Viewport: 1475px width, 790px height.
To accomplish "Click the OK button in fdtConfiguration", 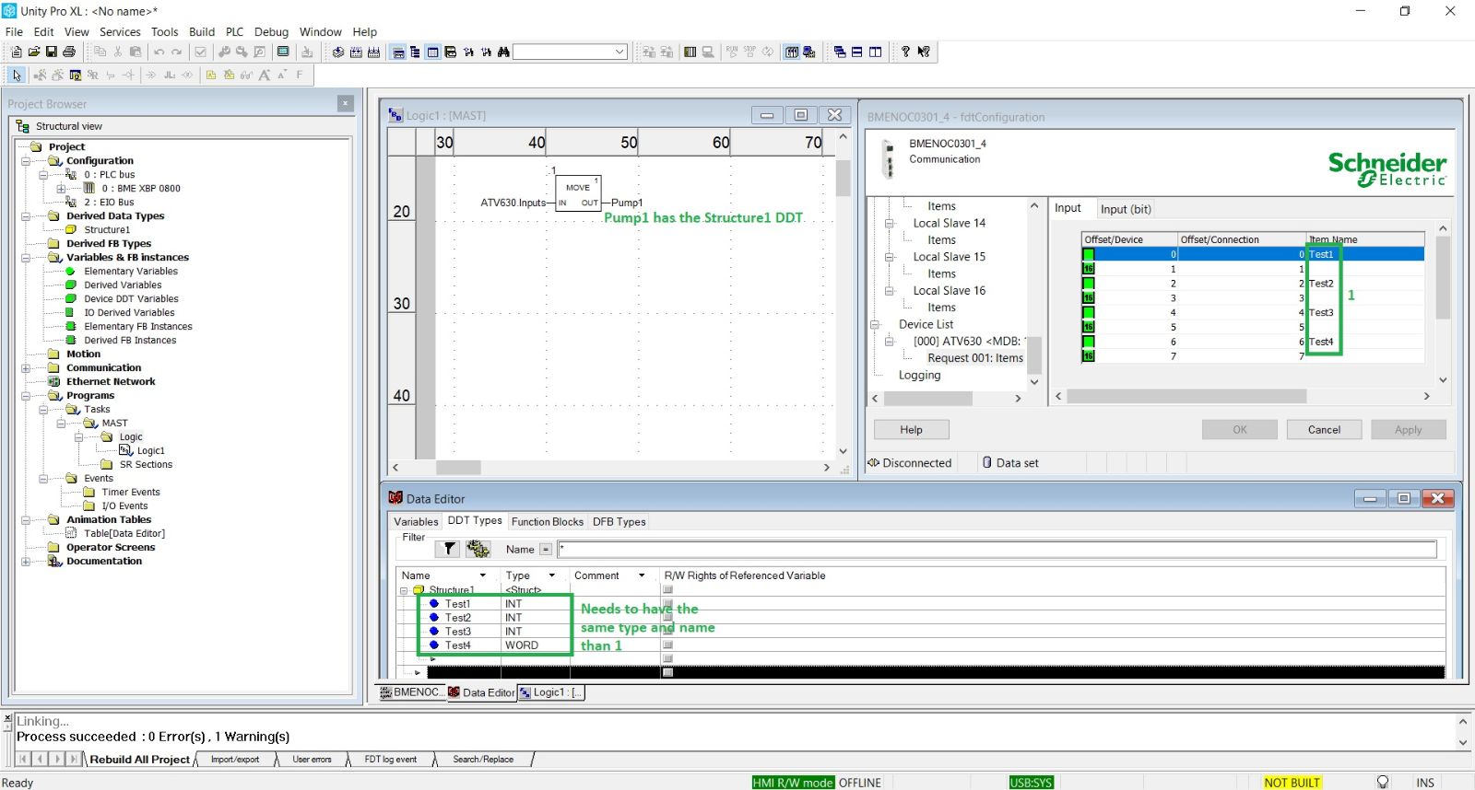I will click(1240, 430).
